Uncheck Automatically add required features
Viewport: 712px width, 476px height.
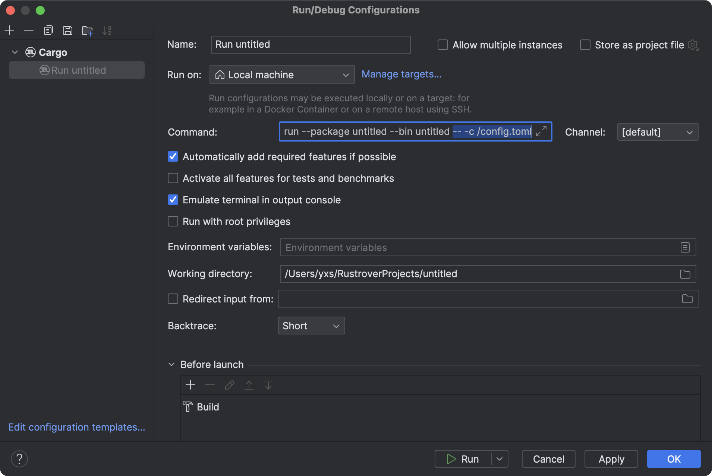173,156
